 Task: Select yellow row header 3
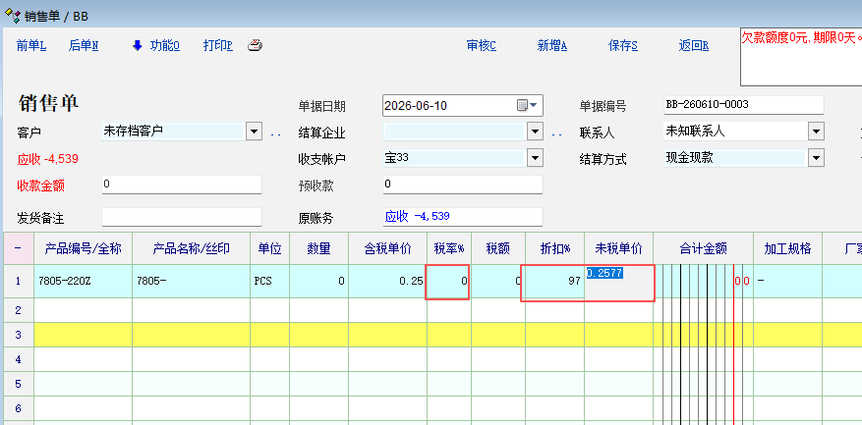tap(18, 335)
